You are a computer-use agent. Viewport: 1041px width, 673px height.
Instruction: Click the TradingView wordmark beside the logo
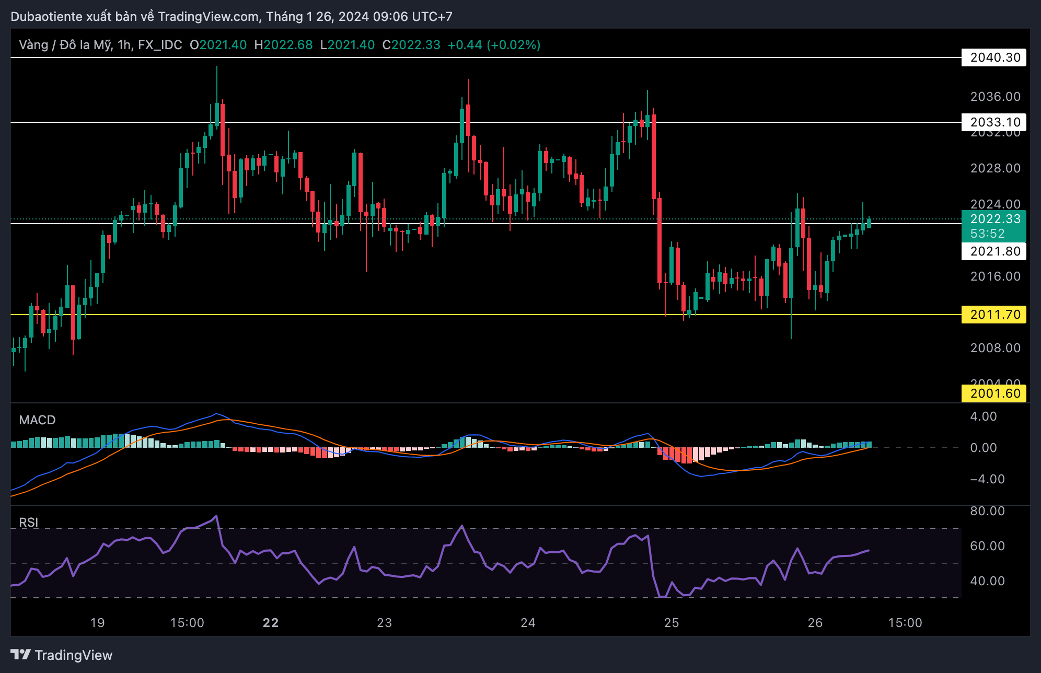point(74,655)
